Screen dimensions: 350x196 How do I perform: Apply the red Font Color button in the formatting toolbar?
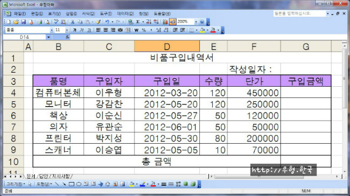[213, 30]
